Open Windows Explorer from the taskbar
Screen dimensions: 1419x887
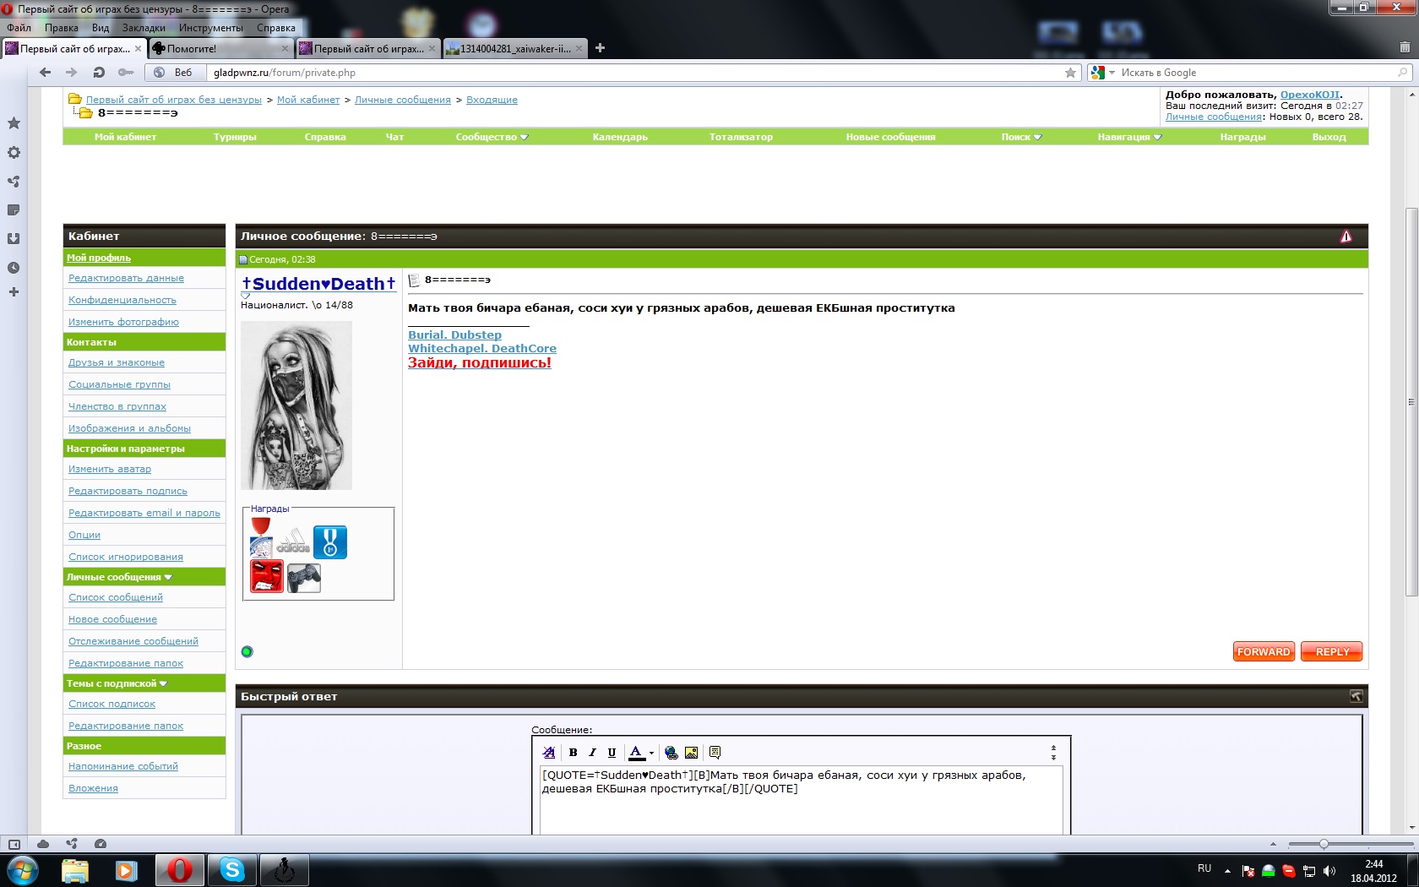[x=75, y=869]
